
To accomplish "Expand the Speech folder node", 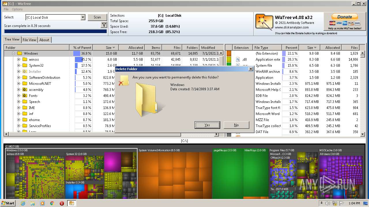I will click(18, 102).
